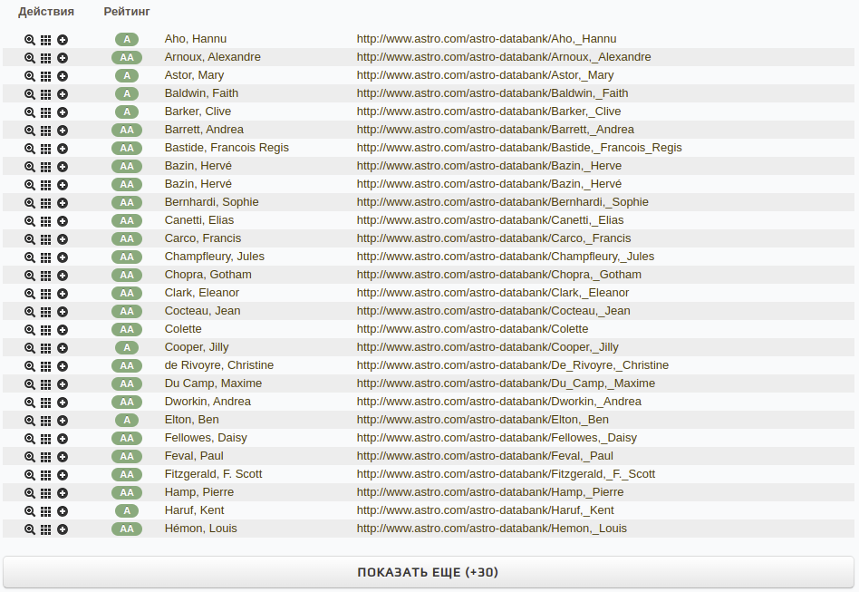
Task: Click magnifier icon for Clark, Eleanor
Action: (x=30, y=293)
